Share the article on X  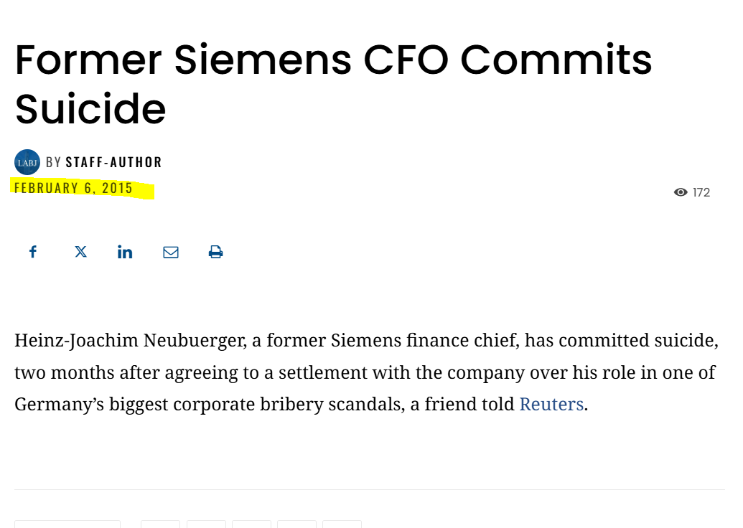[x=80, y=252]
